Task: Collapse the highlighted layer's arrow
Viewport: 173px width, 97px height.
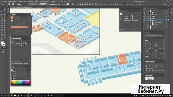Action: pos(148,20)
